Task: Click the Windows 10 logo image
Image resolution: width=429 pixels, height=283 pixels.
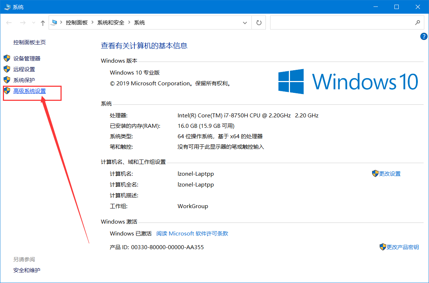Action: (348, 81)
